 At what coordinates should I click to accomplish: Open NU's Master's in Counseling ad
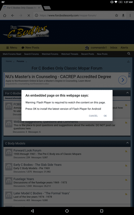click(58, 77)
